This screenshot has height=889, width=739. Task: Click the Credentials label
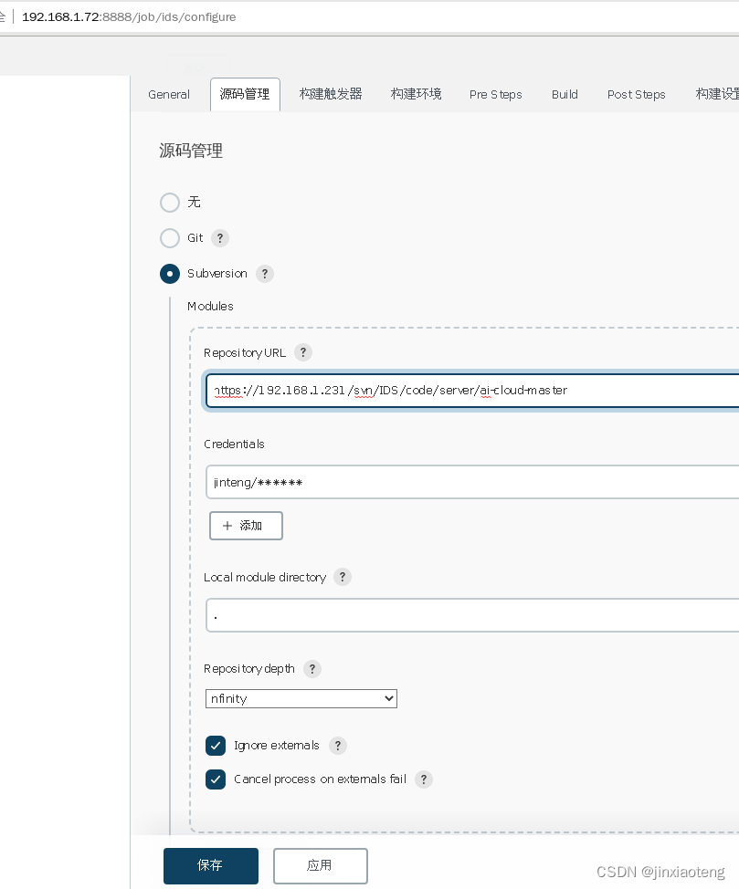[x=234, y=444]
